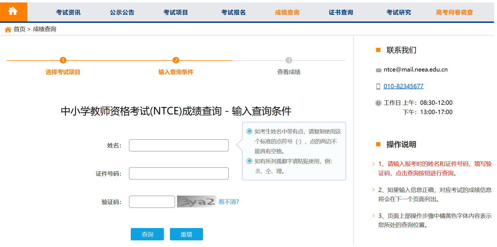Open the 高考问卷调查 link
The width and height of the screenshot is (497, 247).
click(x=455, y=12)
